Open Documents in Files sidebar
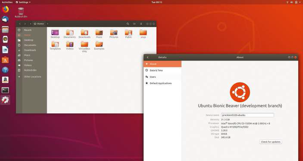 [x=31, y=45]
